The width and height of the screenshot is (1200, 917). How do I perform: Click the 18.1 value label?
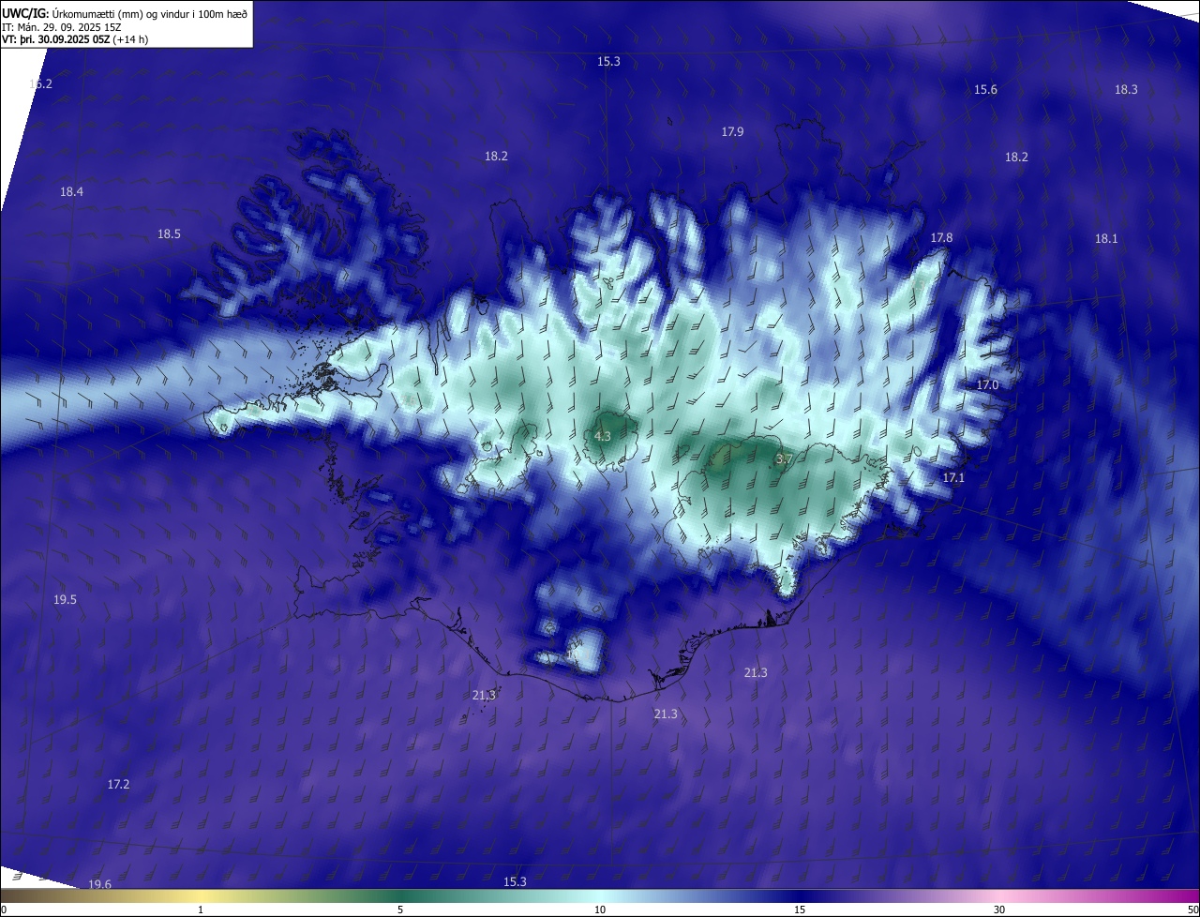click(1106, 239)
